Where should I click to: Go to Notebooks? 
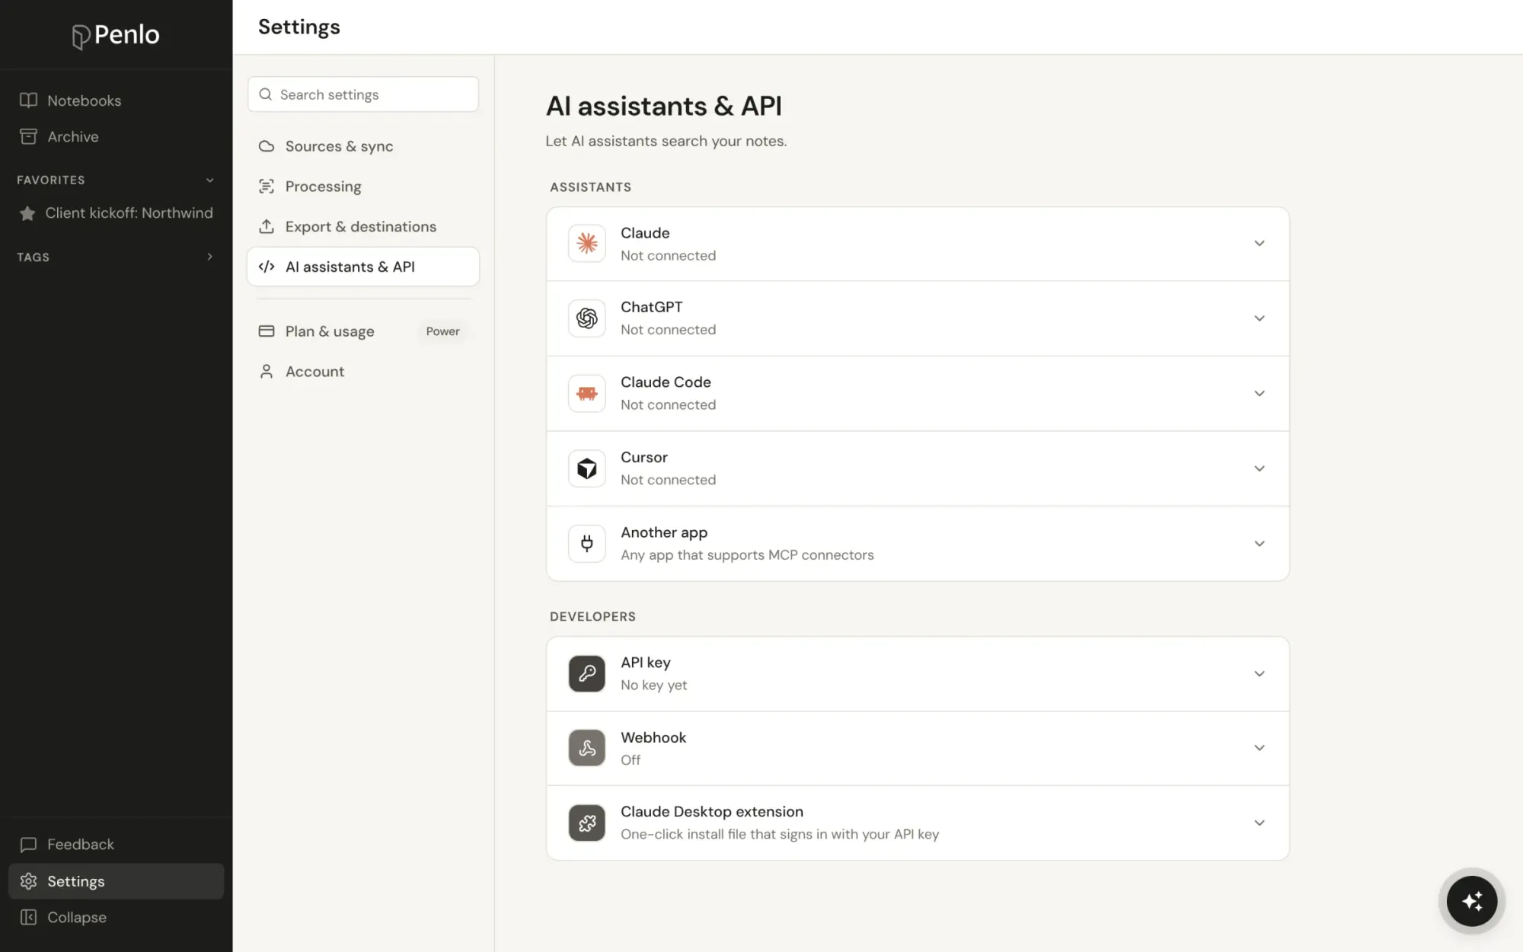(x=116, y=101)
